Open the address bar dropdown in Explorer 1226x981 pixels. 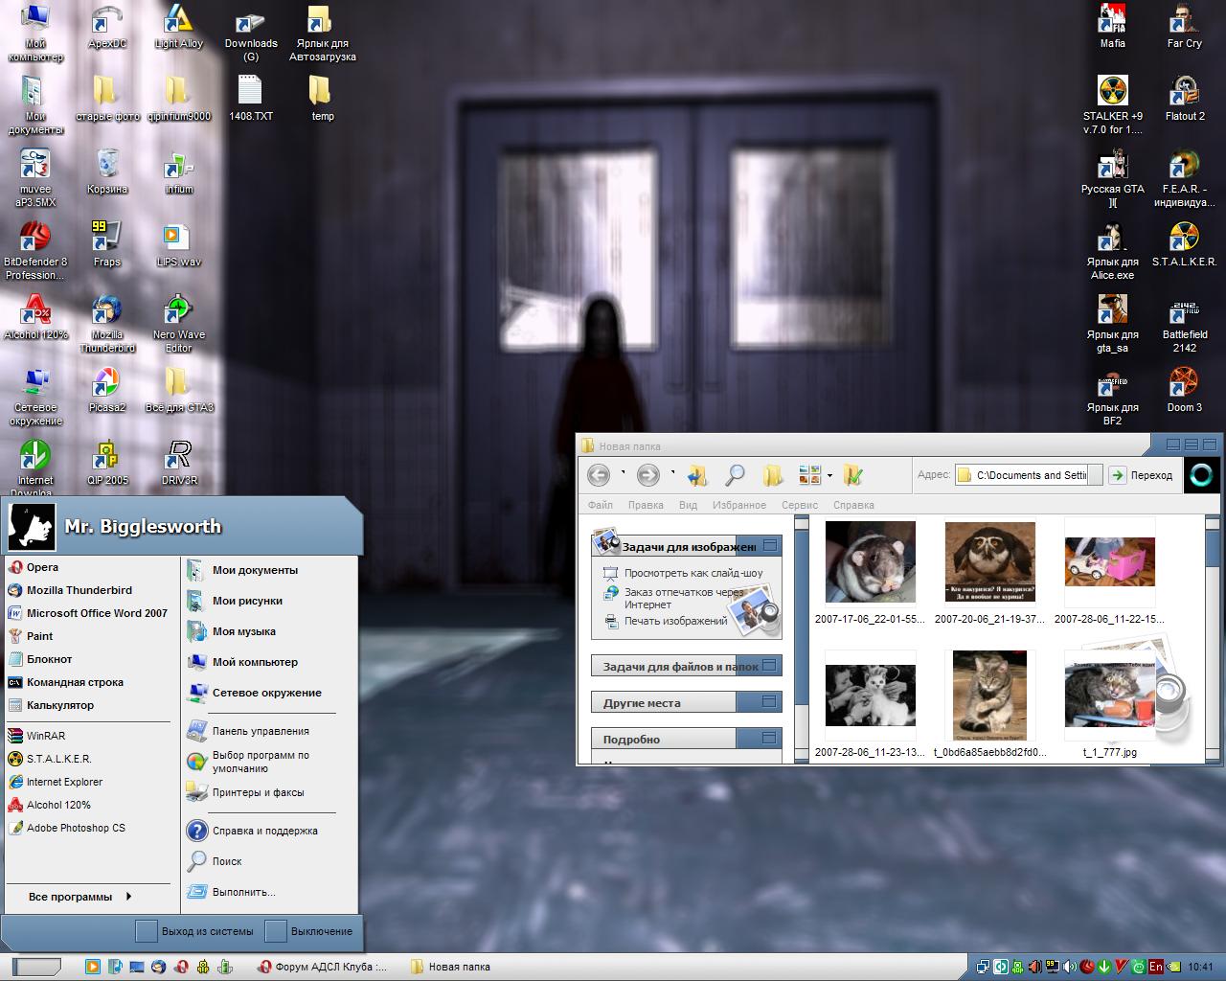coord(1093,475)
